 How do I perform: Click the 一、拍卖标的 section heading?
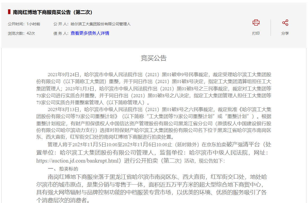[63, 169]
